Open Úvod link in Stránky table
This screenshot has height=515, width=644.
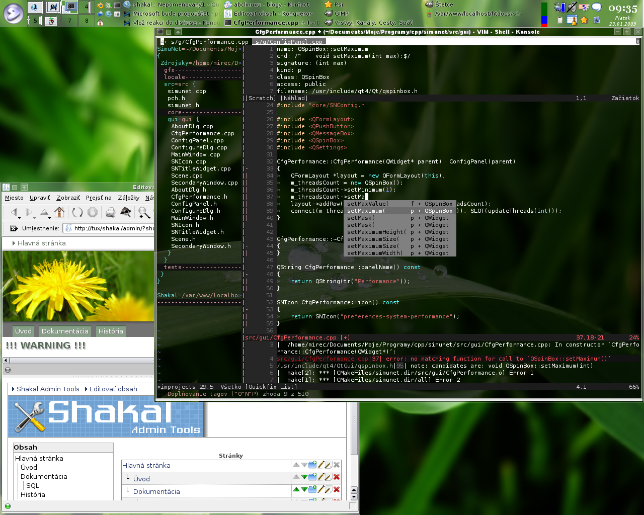pos(141,479)
